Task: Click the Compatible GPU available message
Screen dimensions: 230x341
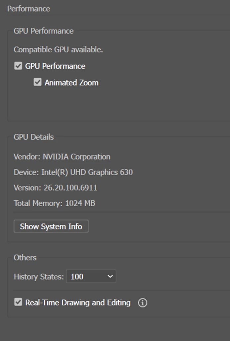Action: pos(58,50)
